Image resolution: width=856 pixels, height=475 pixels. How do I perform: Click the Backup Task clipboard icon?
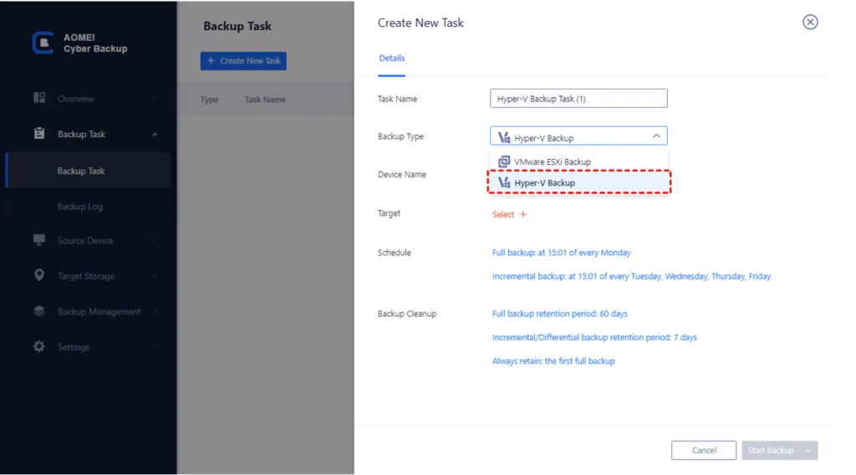pos(39,134)
